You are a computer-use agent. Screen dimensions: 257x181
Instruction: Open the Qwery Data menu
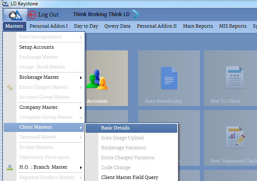click(x=117, y=26)
